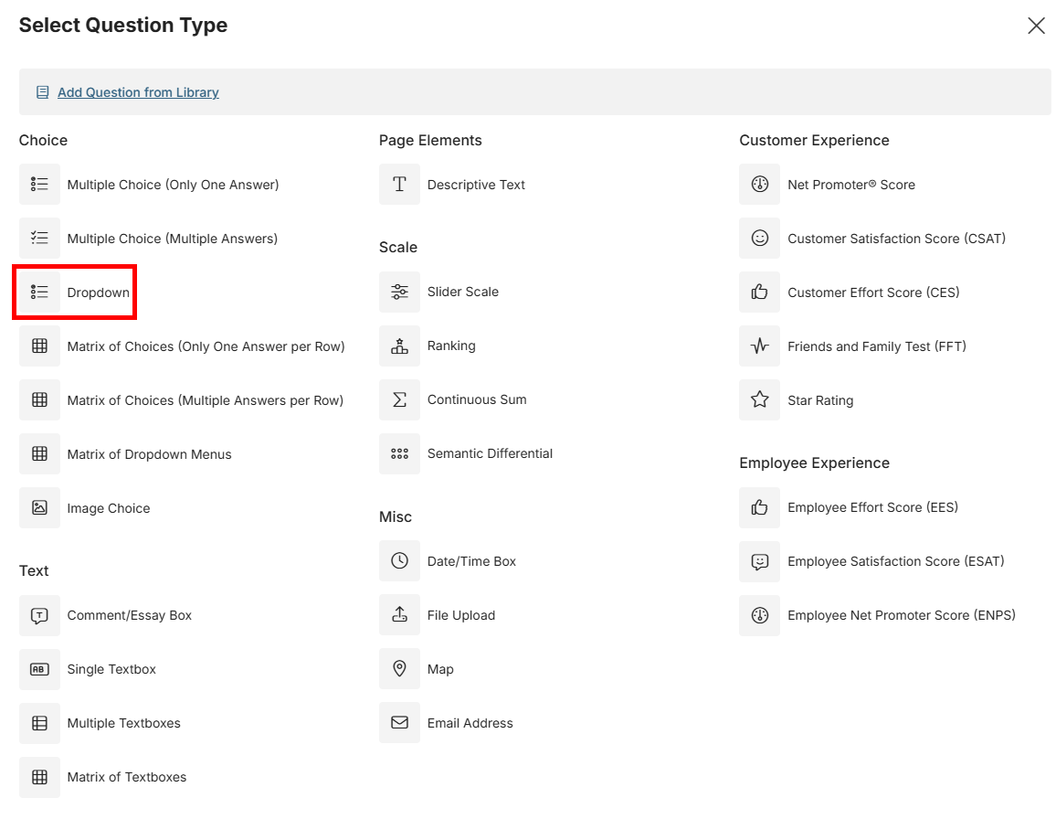Click the Customer Effort Score thumbs-up icon
This screenshot has height=819, width=1056.
pyautogui.click(x=760, y=292)
